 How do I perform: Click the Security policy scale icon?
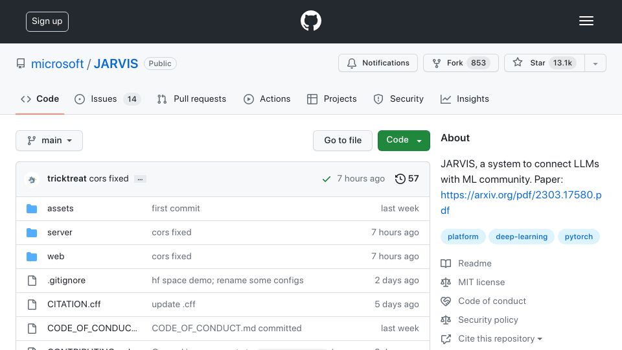(x=446, y=320)
